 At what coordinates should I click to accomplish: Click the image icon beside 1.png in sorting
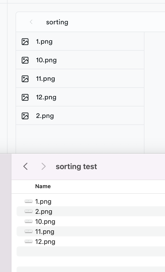coord(25,41)
